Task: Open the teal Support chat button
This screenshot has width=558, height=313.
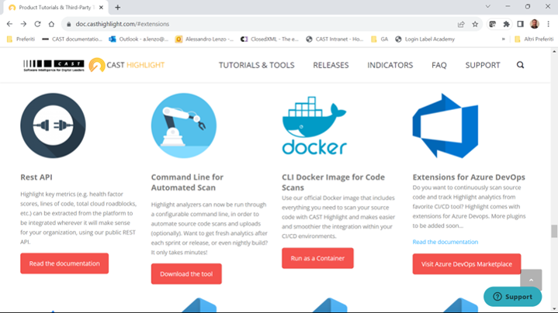Action: click(x=512, y=297)
